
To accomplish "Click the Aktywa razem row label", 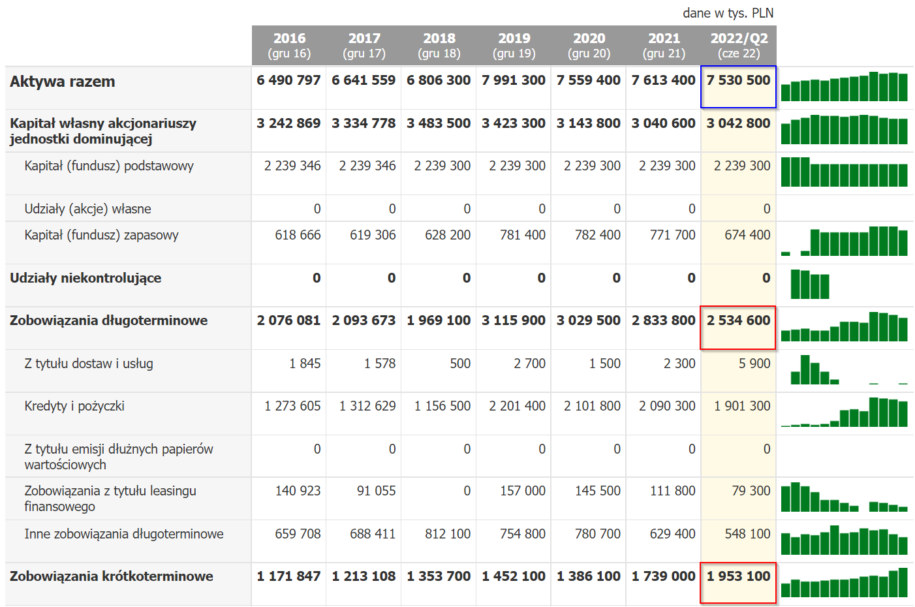I will (63, 82).
